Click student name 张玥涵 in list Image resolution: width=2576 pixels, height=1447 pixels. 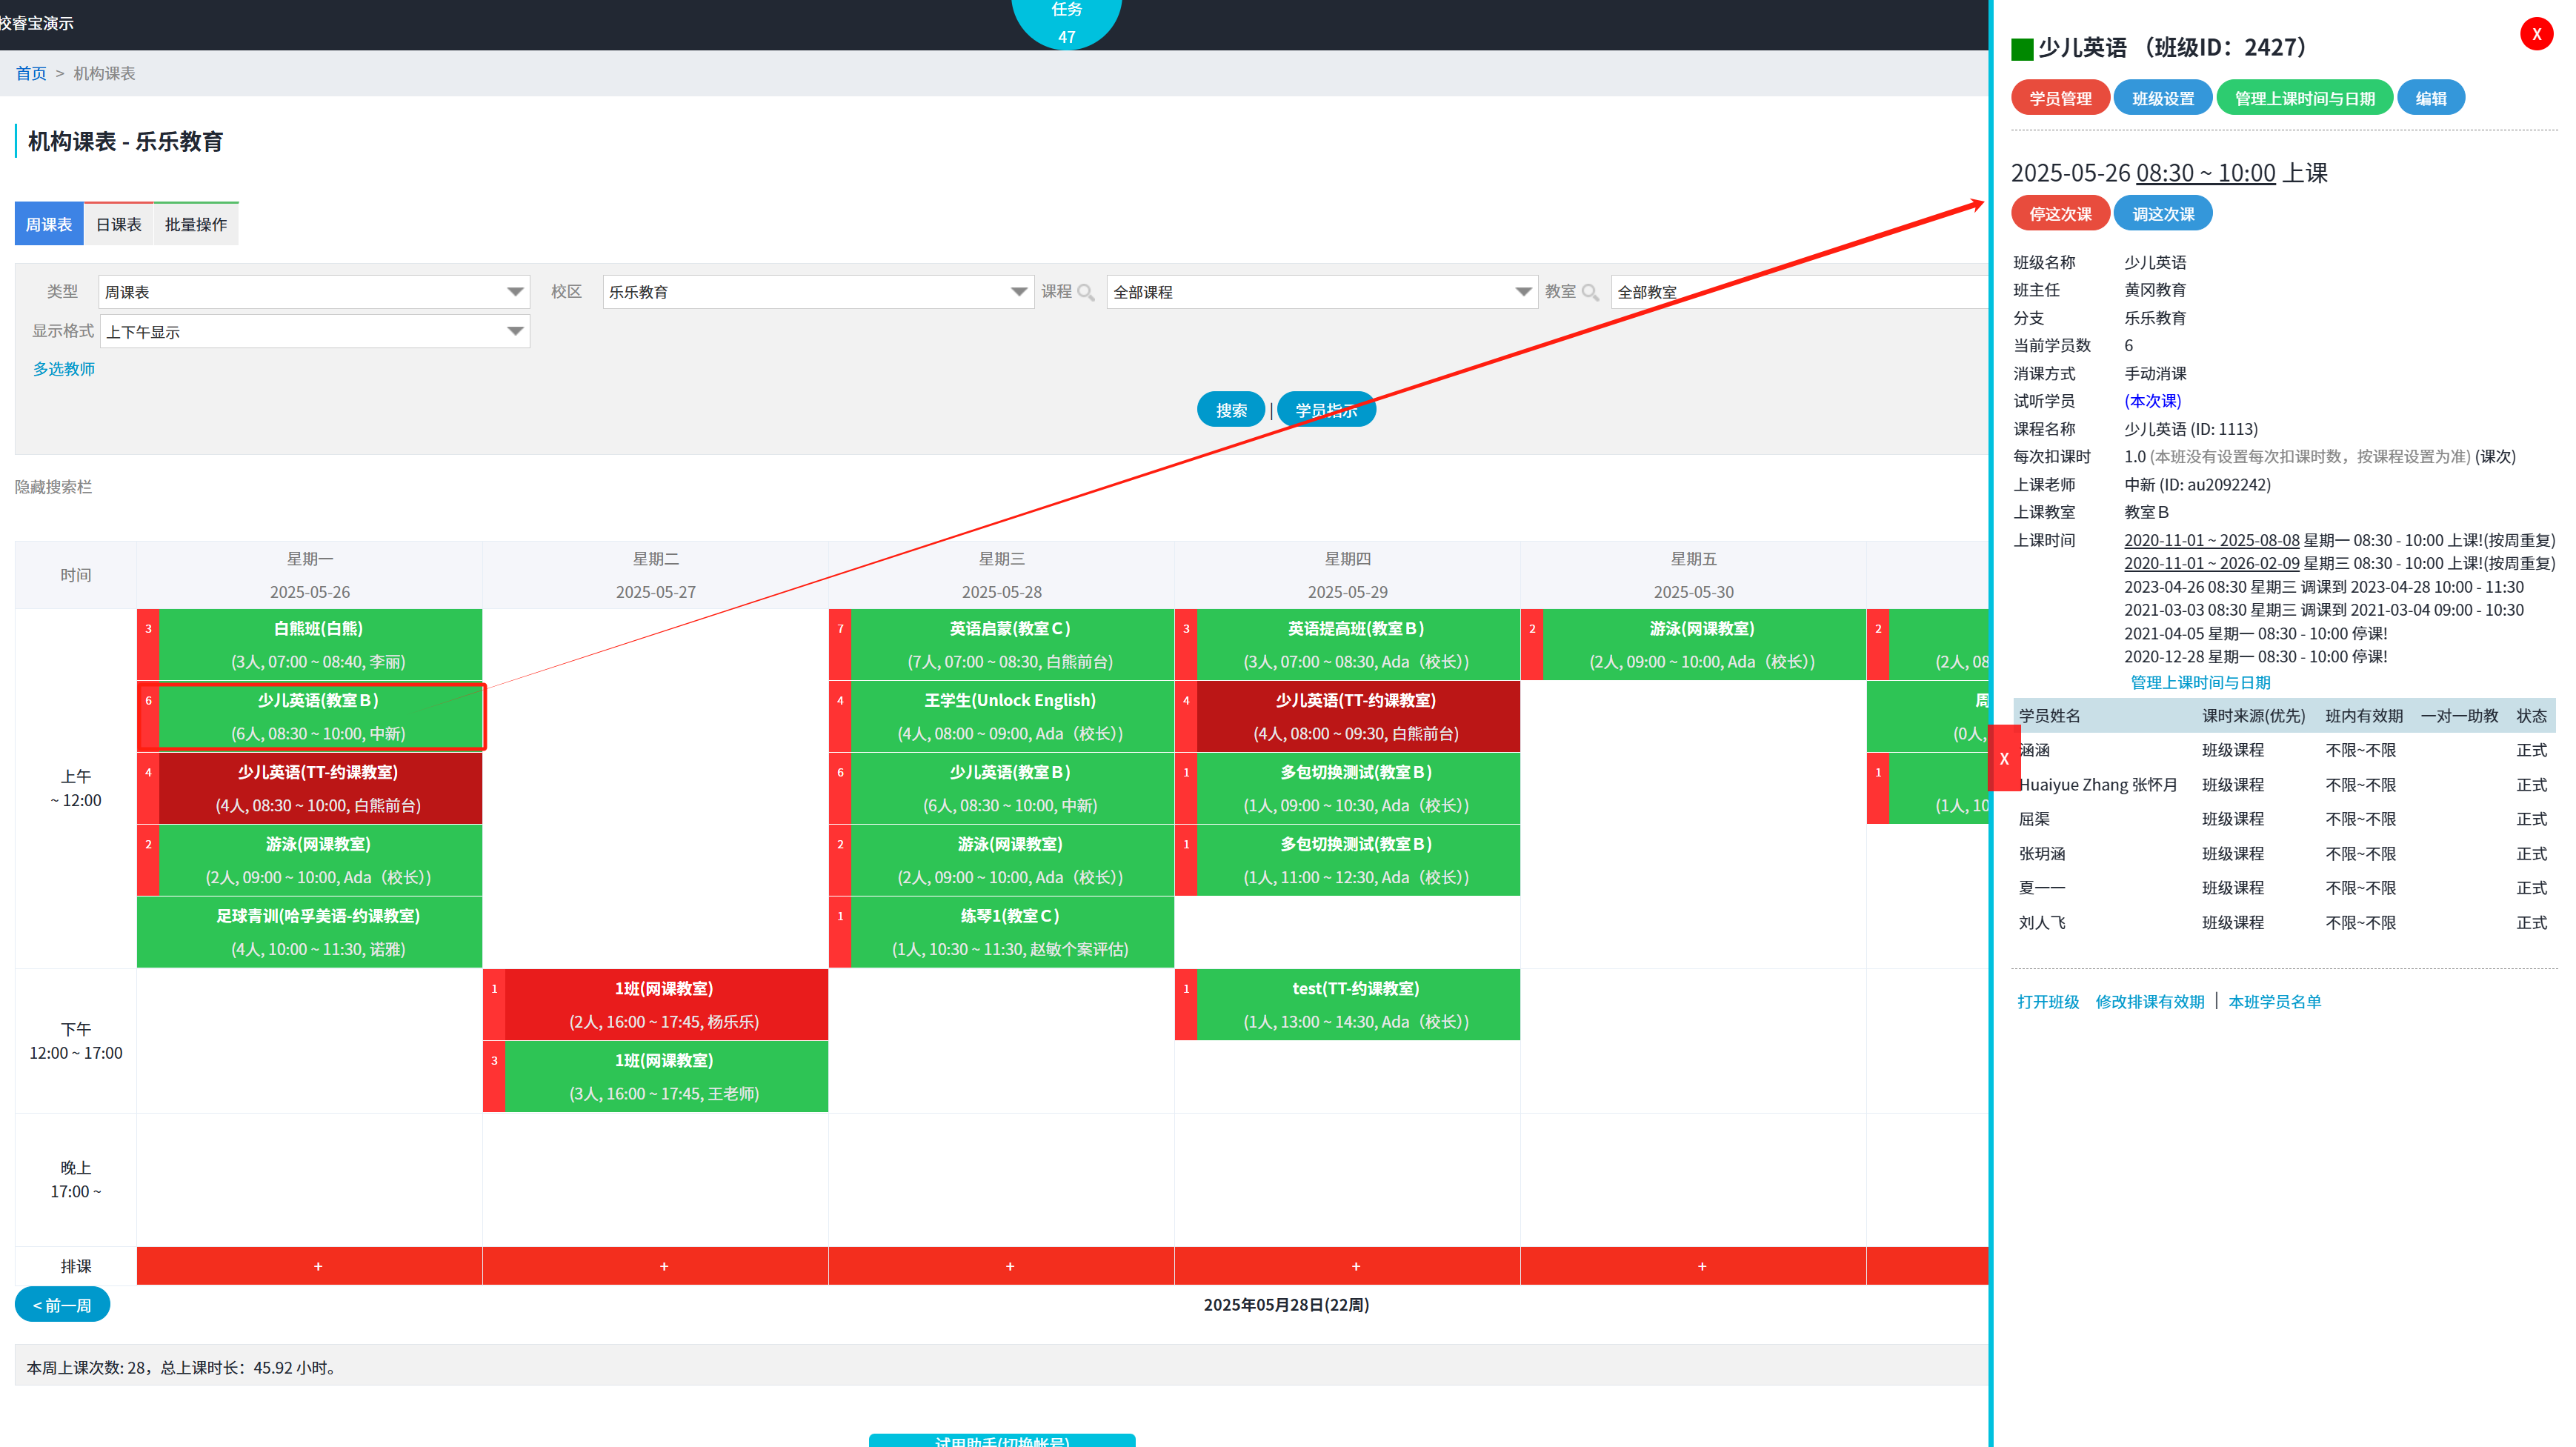[2042, 854]
